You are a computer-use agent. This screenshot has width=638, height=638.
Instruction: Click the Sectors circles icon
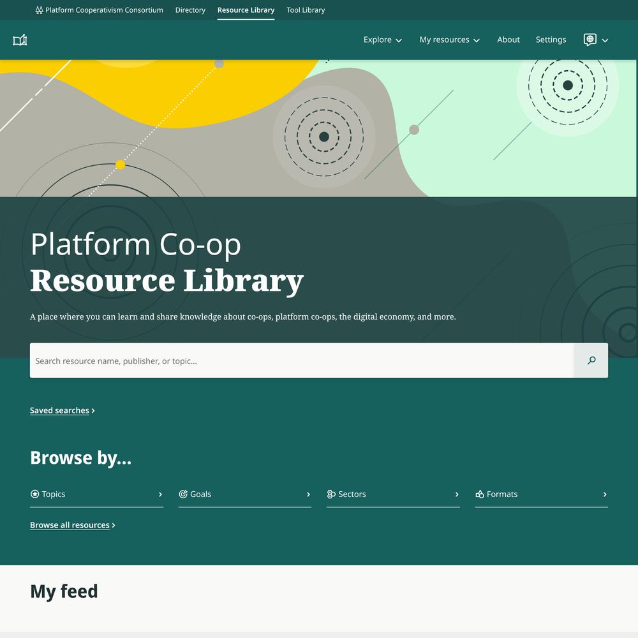331,494
